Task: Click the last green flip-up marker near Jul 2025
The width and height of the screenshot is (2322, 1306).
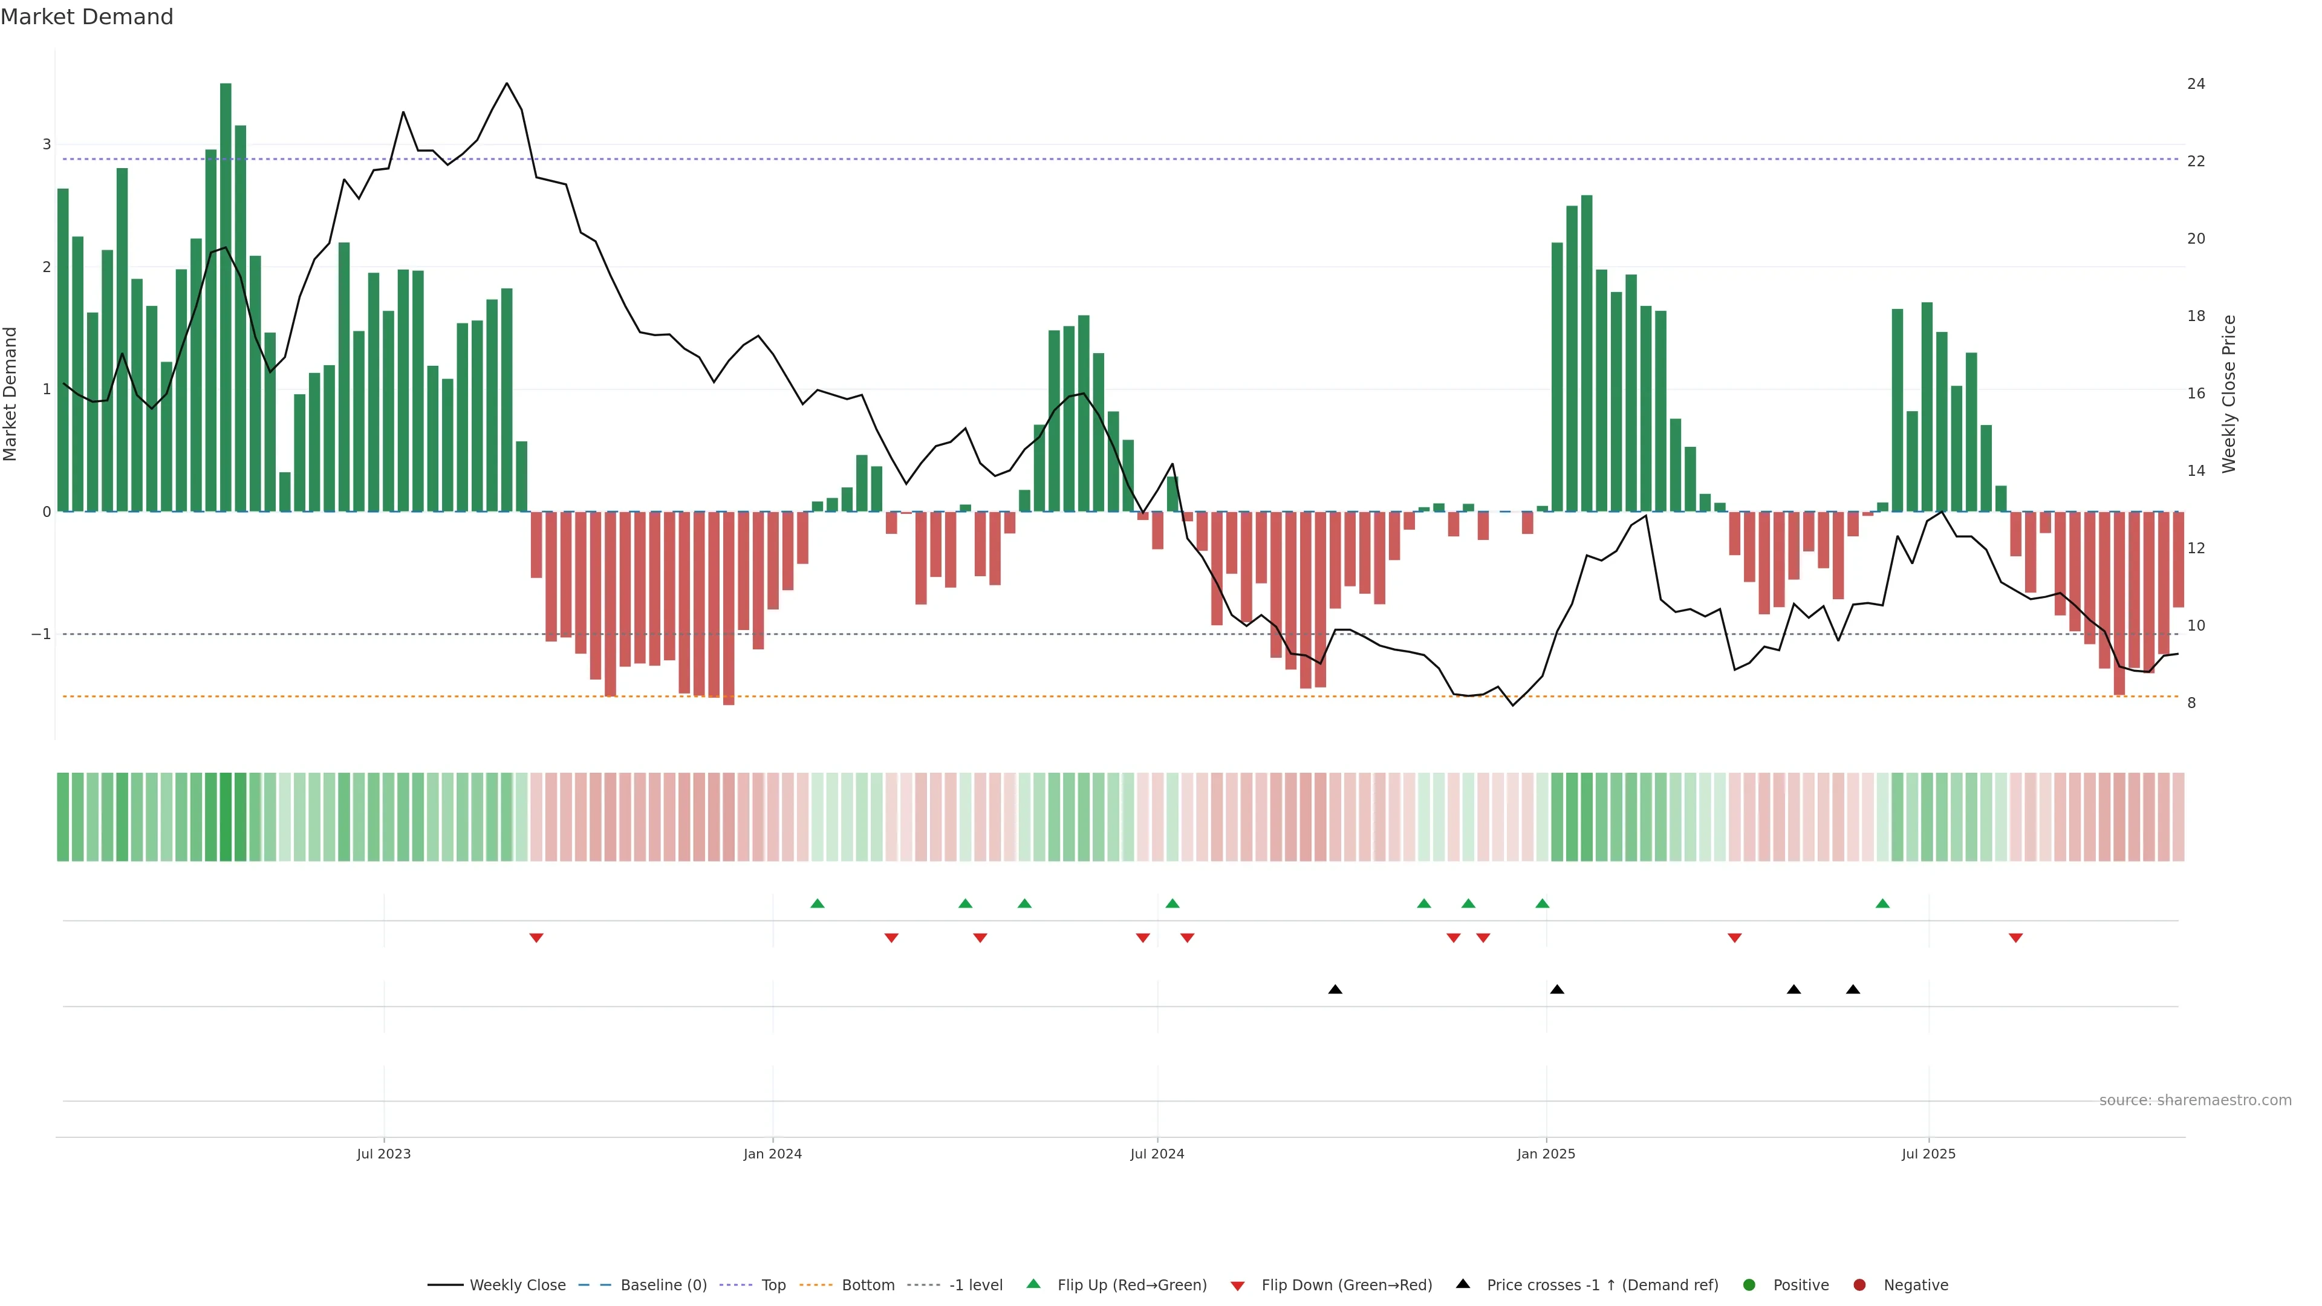Action: [1882, 903]
